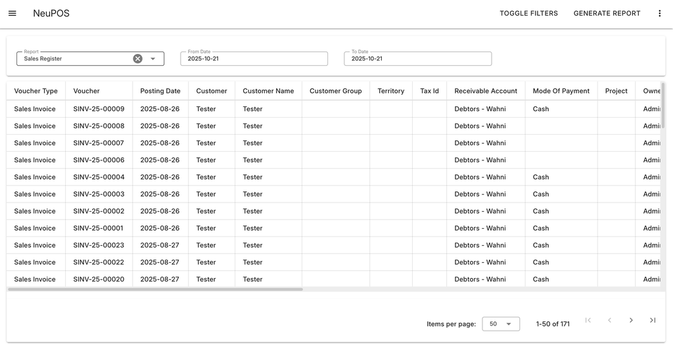Click the Project column header
The height and width of the screenshot is (353, 673).
tap(616, 91)
